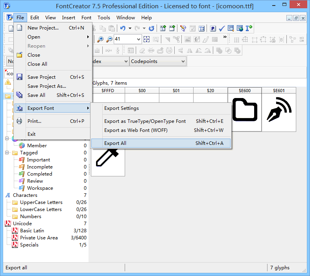310x276 pixels.
Task: Select Characters category in tree
Action: click(25, 195)
